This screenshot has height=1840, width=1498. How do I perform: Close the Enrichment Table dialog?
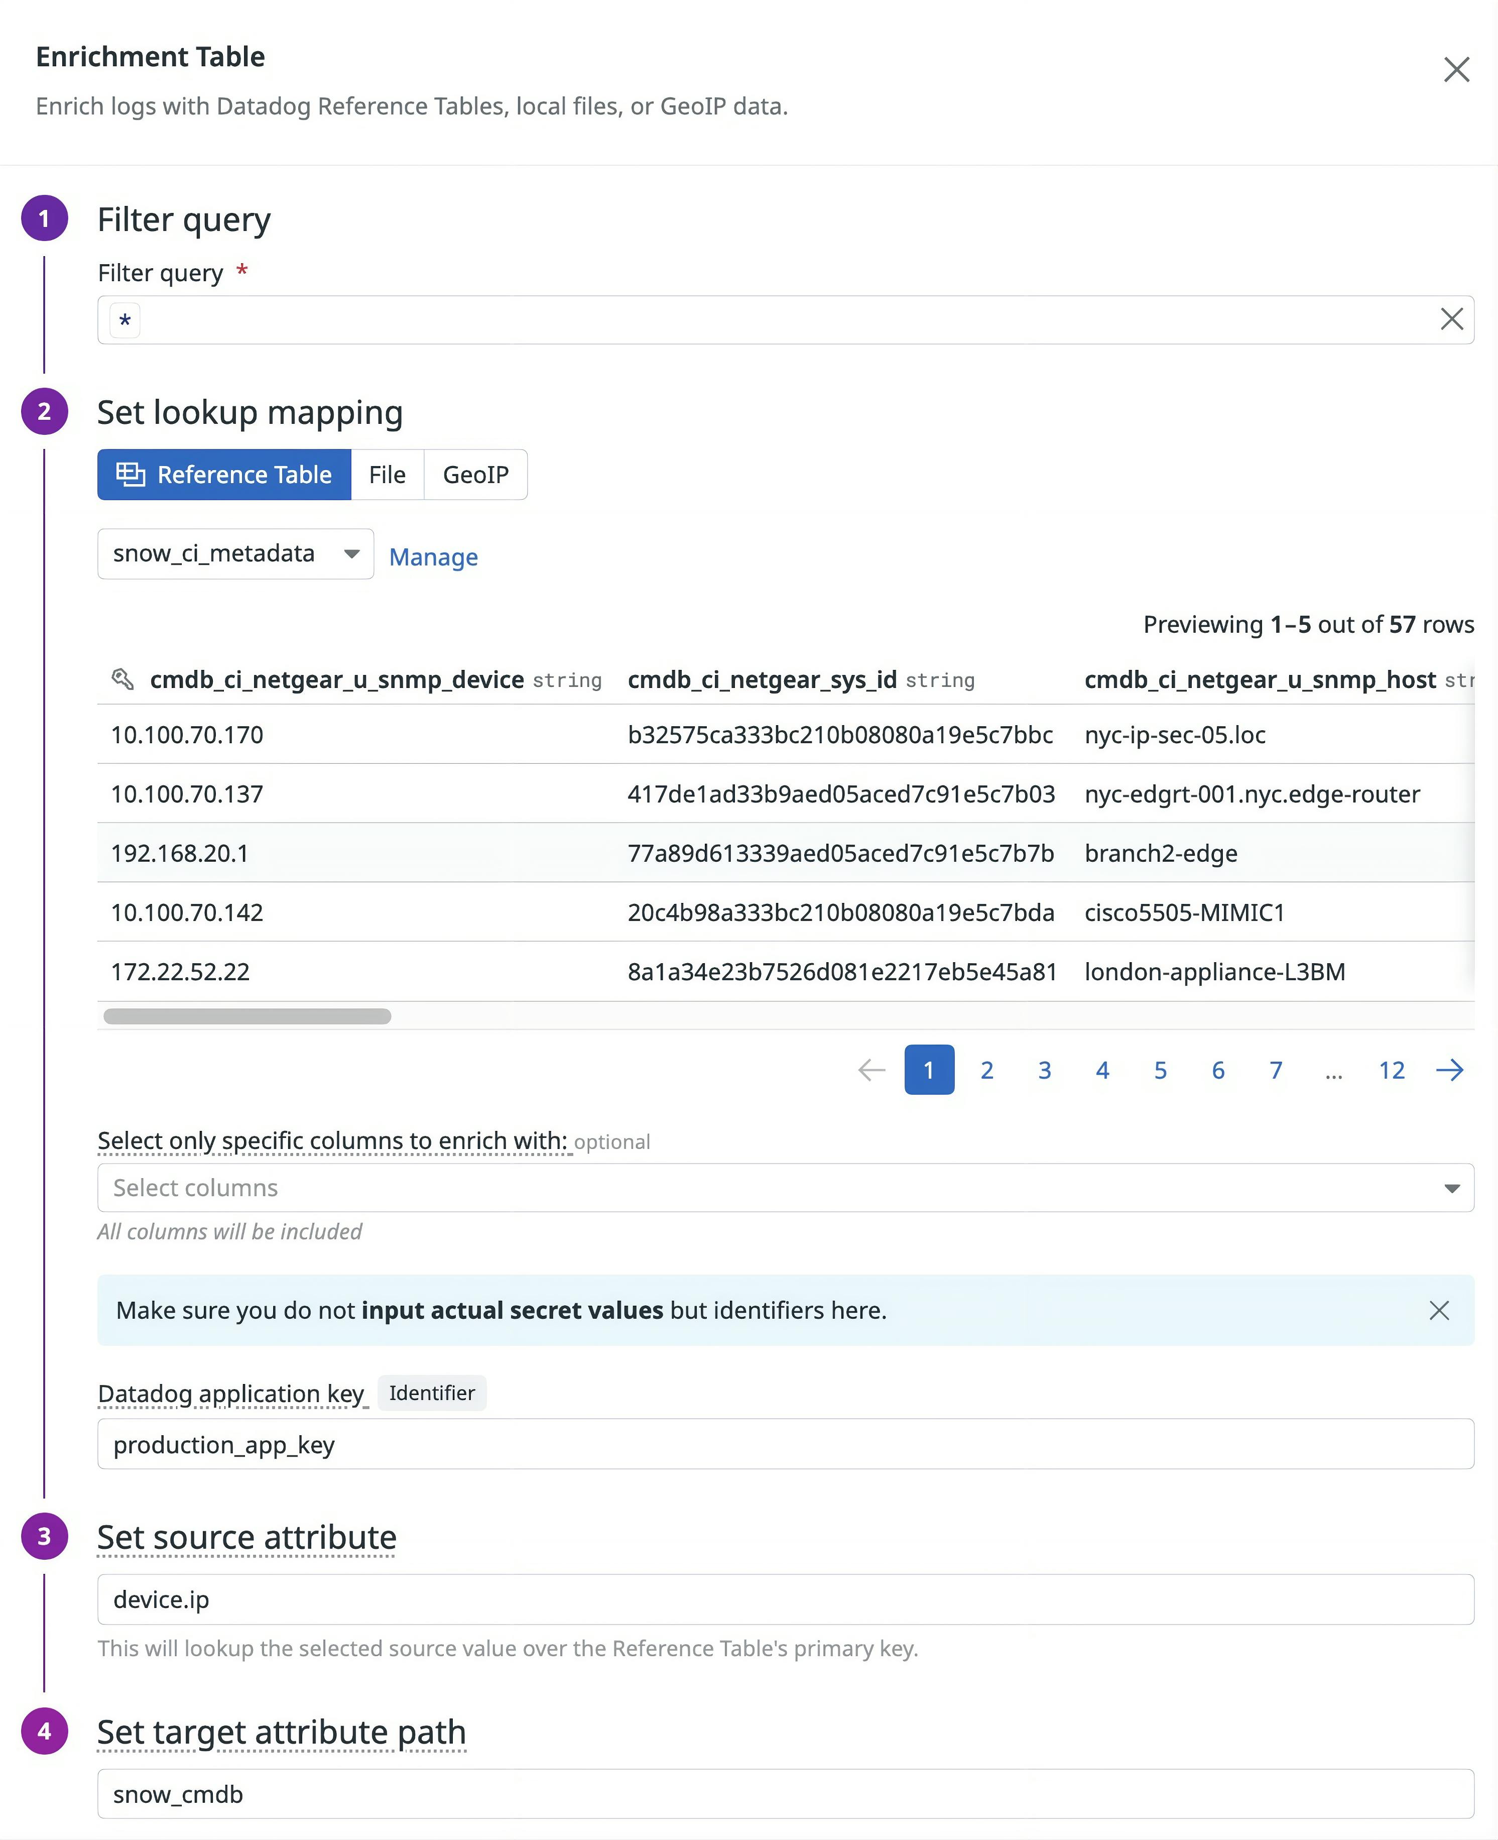[1456, 69]
